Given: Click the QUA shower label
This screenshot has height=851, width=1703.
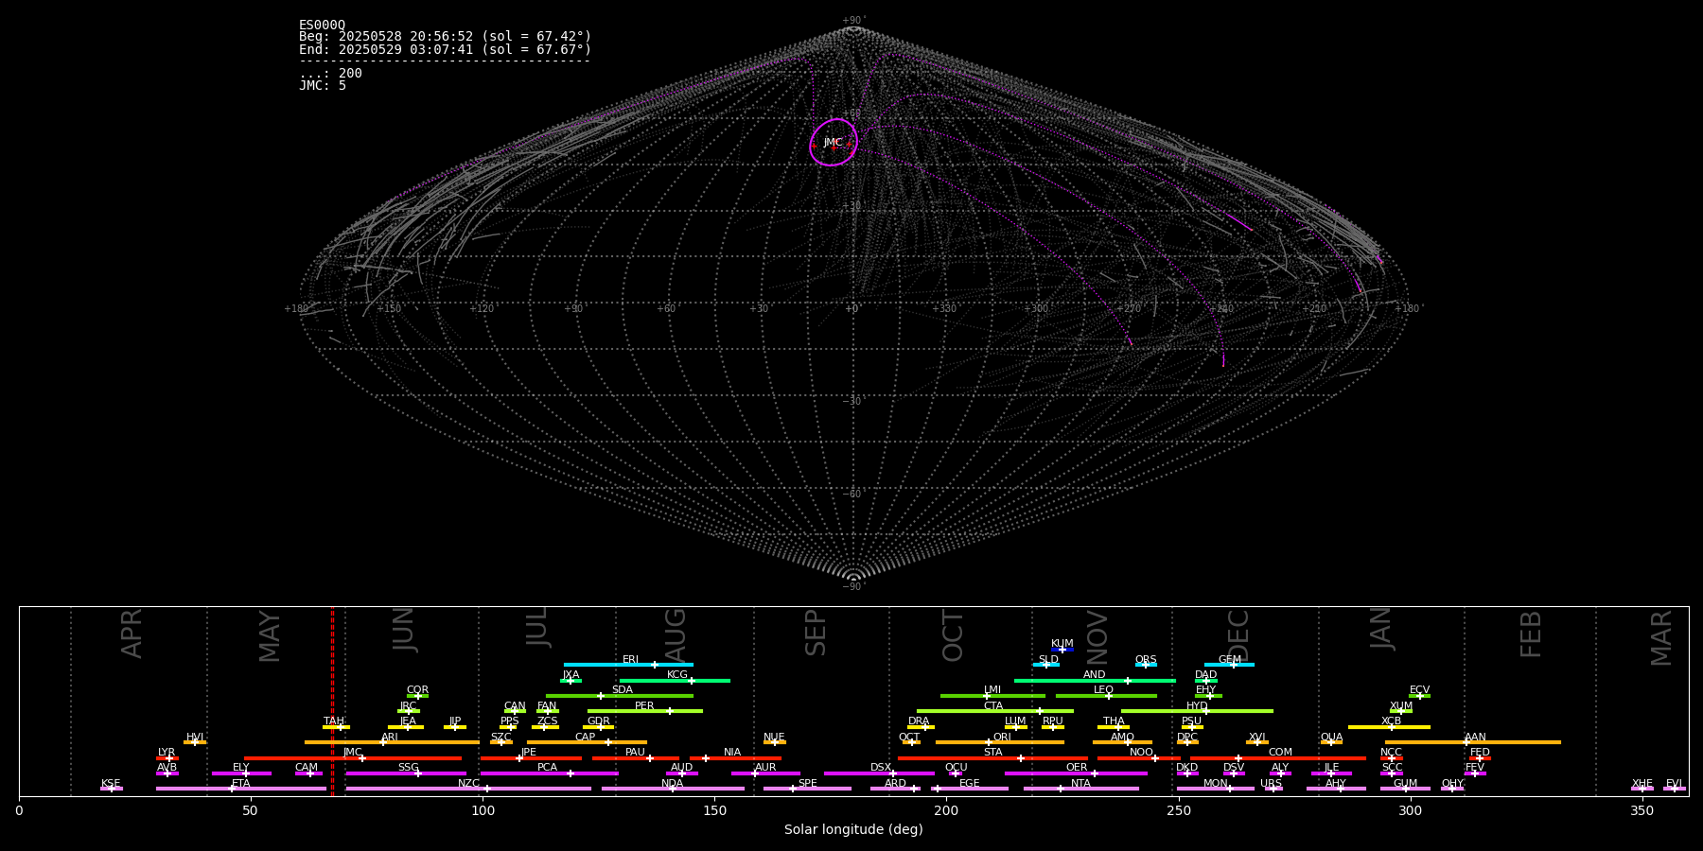Looking at the screenshot, I should click(1331, 738).
